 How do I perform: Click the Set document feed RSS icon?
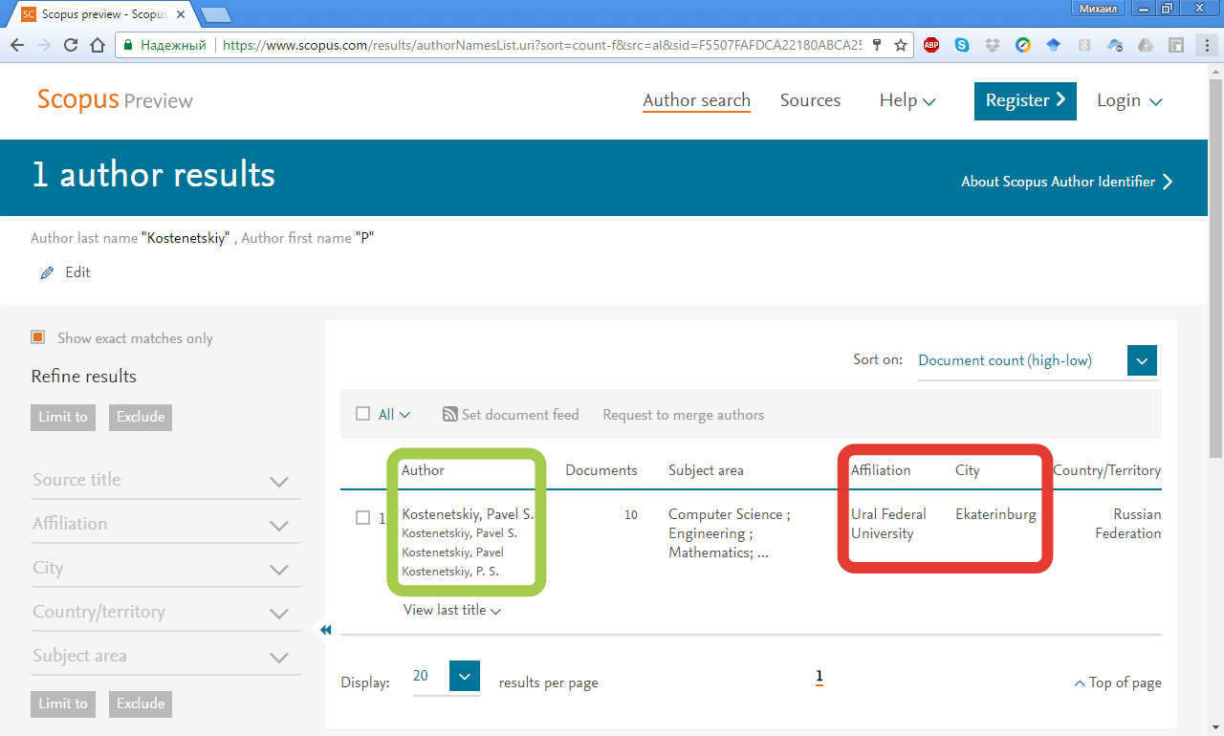point(450,415)
